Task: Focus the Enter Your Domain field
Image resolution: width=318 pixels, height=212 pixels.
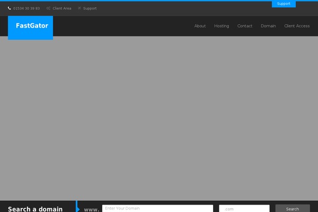Action: click(157, 208)
